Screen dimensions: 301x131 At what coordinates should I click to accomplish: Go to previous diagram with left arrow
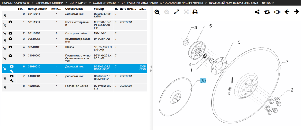pyautogui.click(x=287, y=12)
